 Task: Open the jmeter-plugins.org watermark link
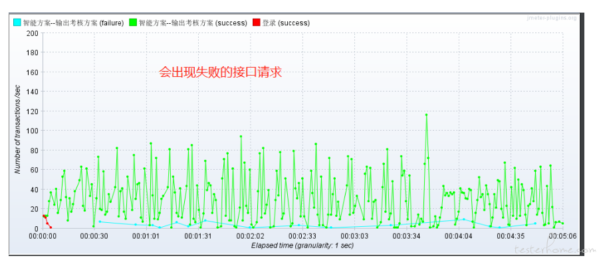pyautogui.click(x=552, y=18)
